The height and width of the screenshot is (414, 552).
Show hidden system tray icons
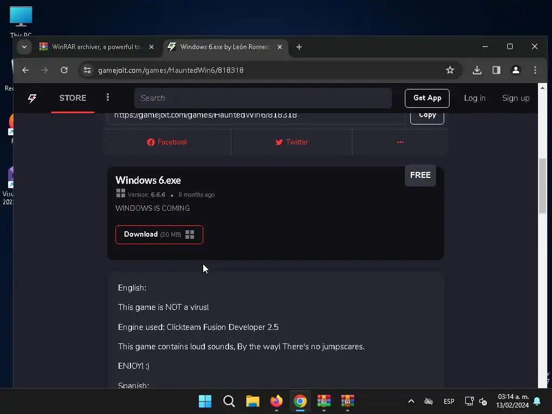tap(411, 401)
